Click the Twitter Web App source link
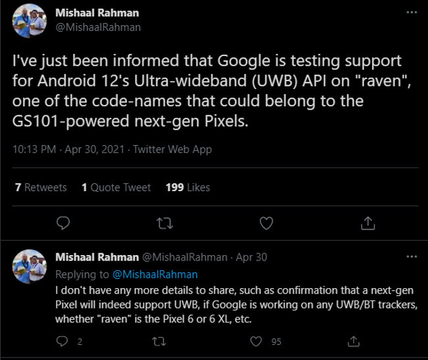The image size is (428, 360). (x=173, y=149)
